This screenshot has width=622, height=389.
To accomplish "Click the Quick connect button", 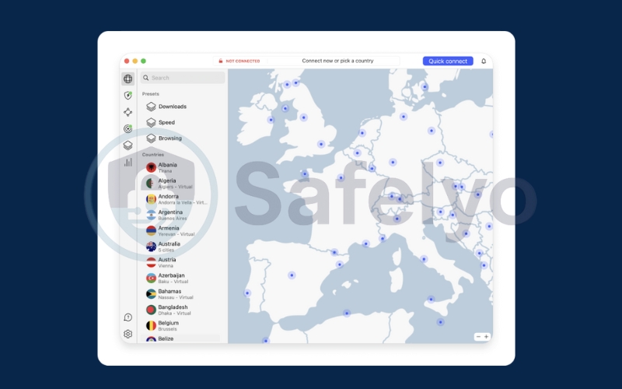I will point(448,61).
